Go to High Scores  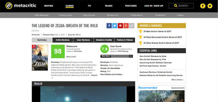[x=89, y=15]
